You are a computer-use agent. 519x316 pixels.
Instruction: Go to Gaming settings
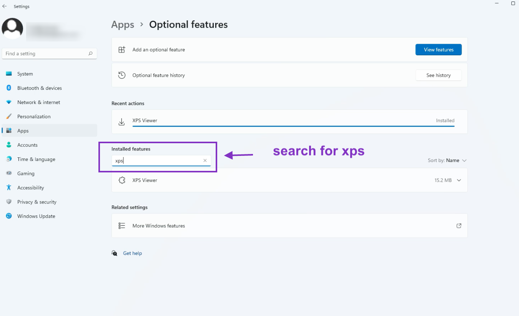(x=49, y=173)
